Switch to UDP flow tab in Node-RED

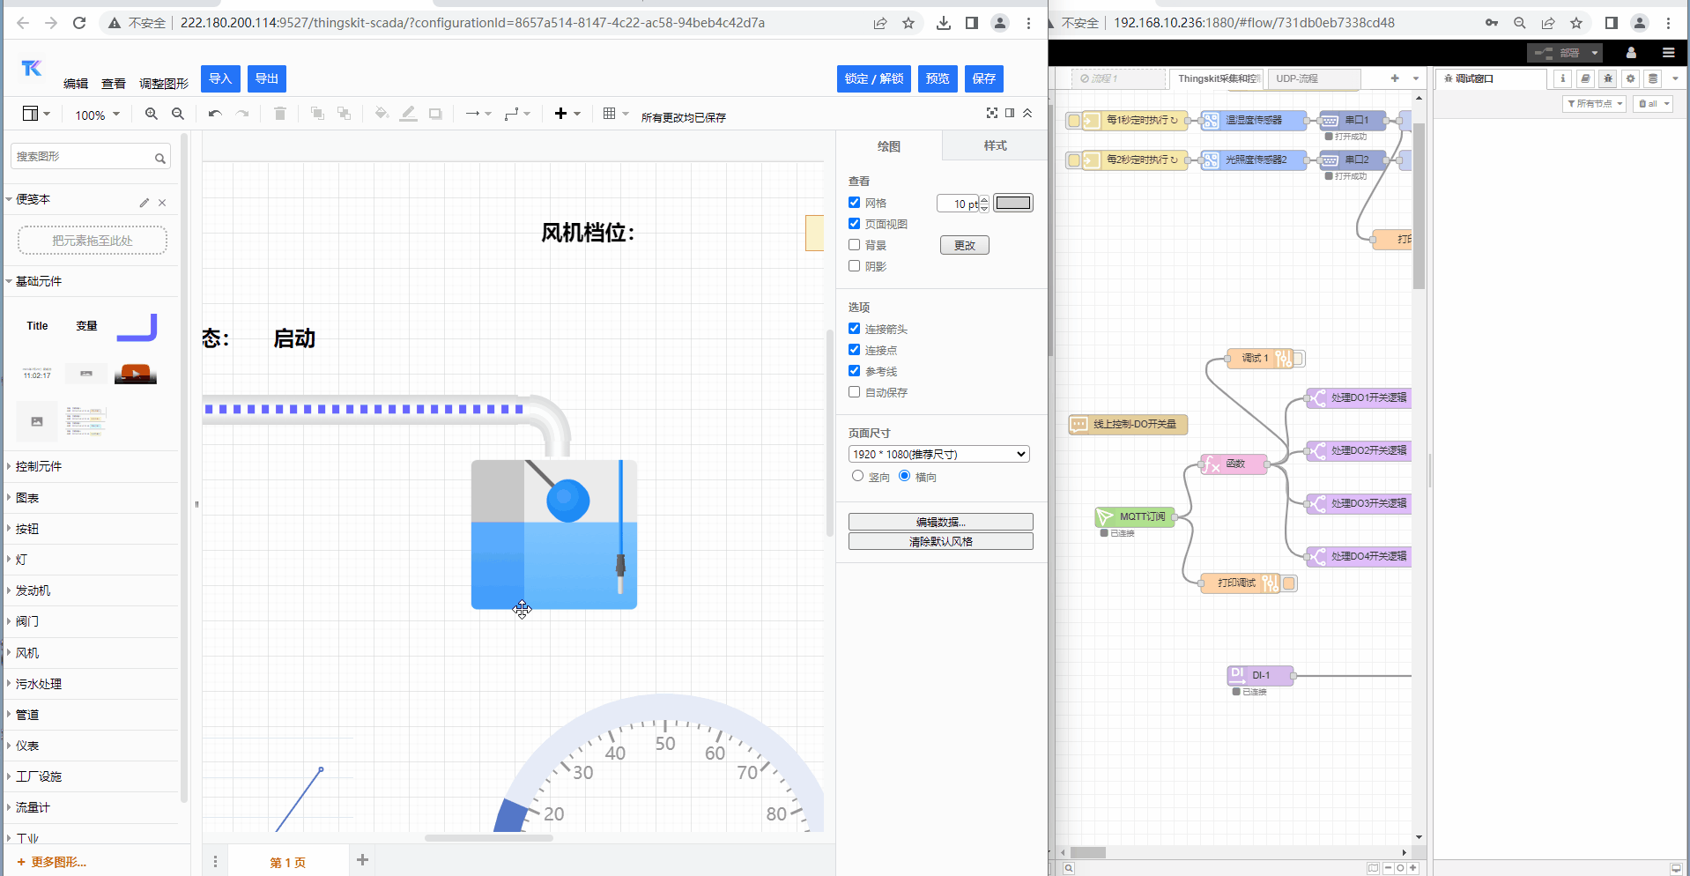1314,78
